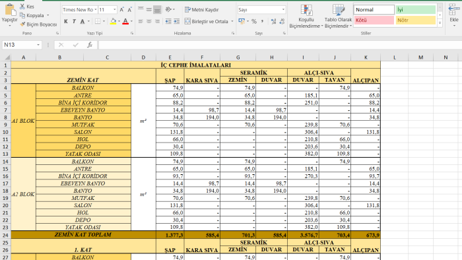
Task: Increase the indent
Action: coord(176,21)
